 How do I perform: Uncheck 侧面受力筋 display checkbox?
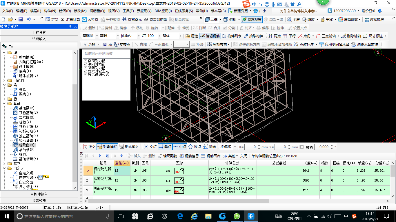tap(85, 61)
